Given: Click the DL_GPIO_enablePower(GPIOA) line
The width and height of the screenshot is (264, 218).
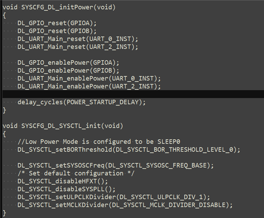Looking at the screenshot, I should 68,63.
